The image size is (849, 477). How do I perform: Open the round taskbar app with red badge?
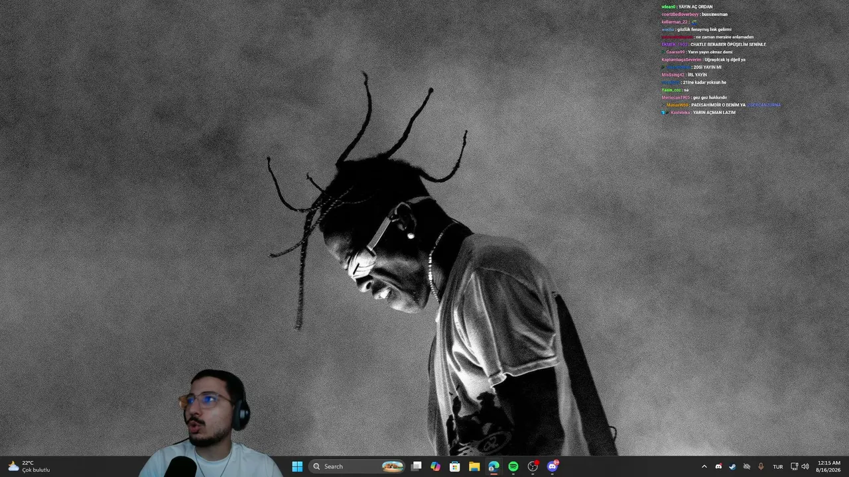(533, 466)
